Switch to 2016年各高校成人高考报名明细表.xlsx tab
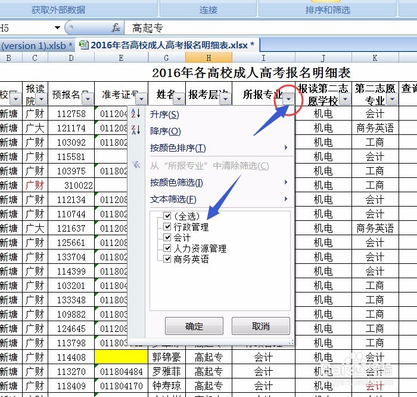This screenshot has width=417, height=397. click(167, 45)
